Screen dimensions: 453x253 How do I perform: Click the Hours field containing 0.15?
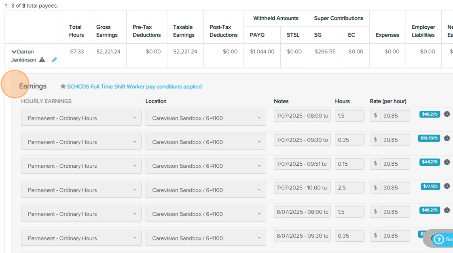(x=349, y=164)
